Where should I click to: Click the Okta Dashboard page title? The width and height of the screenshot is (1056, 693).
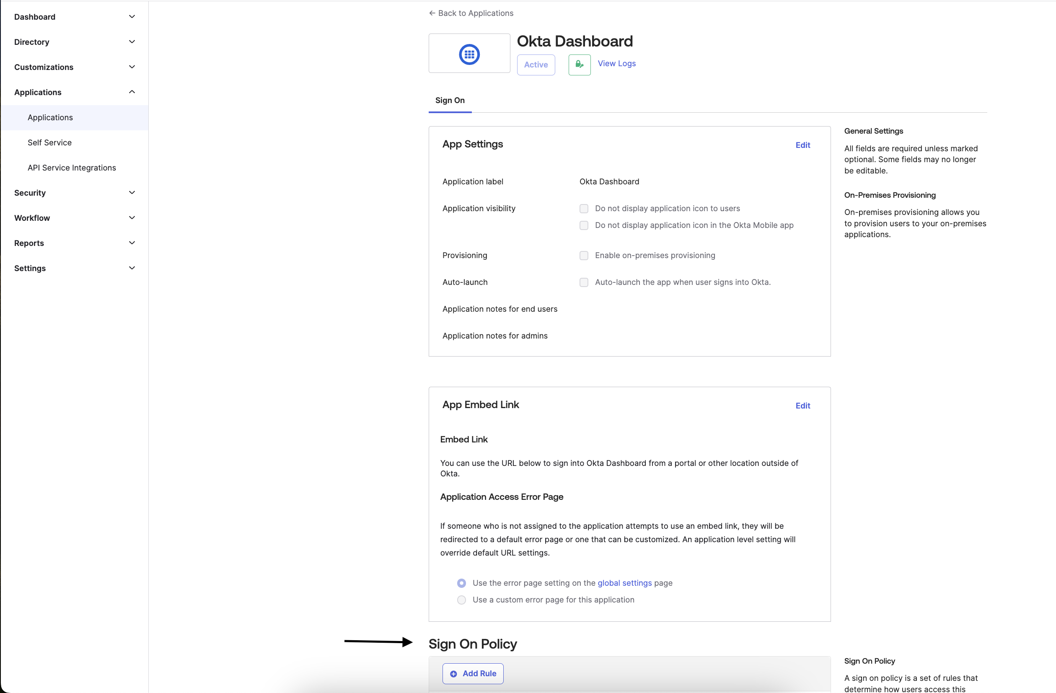tap(575, 41)
